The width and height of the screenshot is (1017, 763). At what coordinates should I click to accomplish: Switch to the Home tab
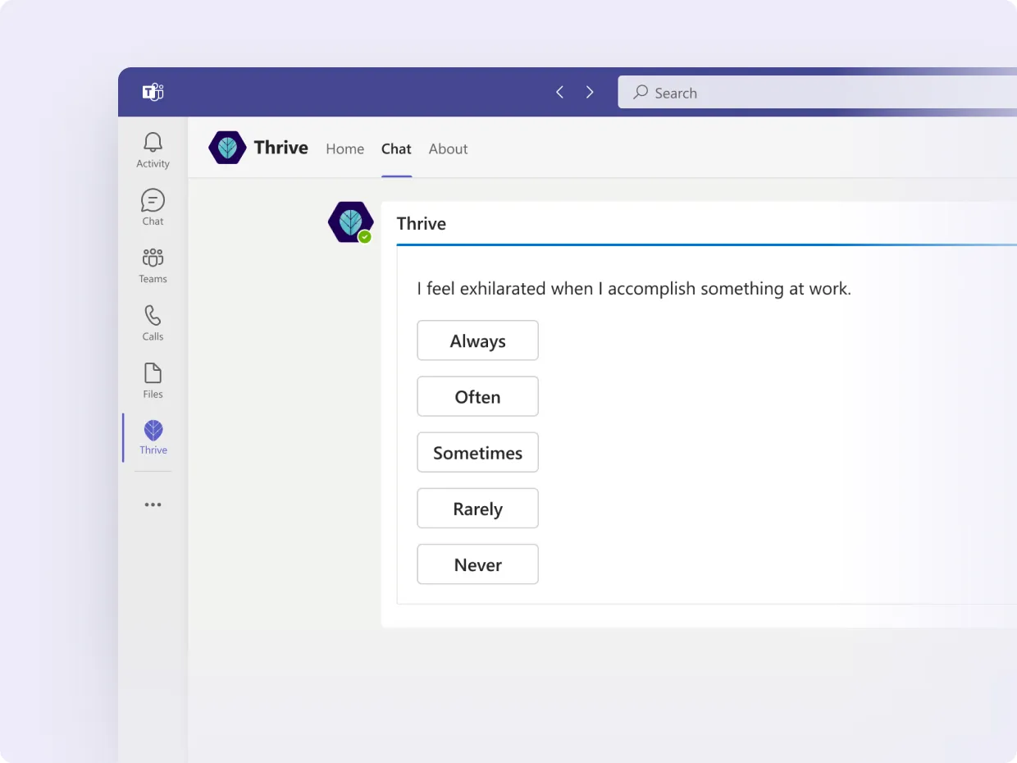pos(344,148)
